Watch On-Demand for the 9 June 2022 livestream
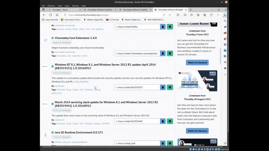Image resolution: width=269 pixels, height=151 pixels. (x=197, y=62)
